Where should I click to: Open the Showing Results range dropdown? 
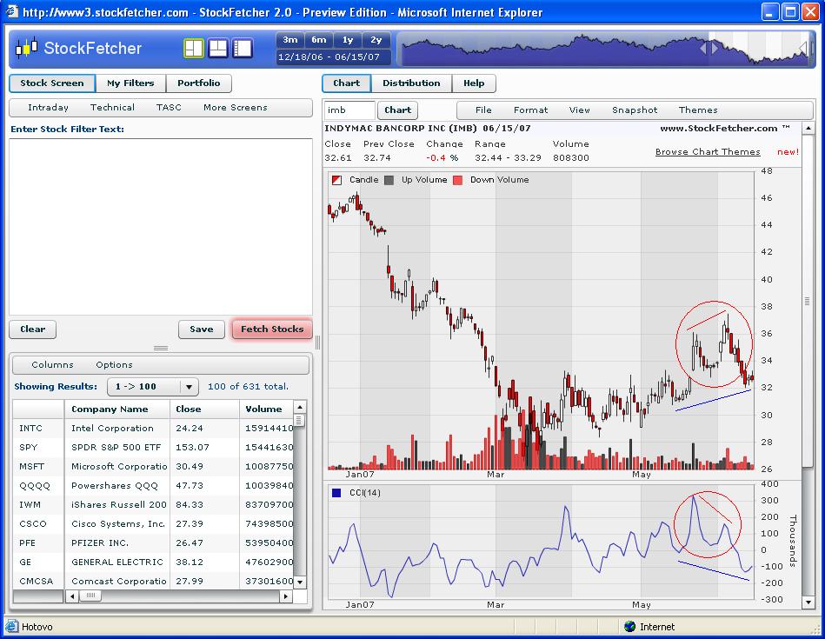pos(189,387)
